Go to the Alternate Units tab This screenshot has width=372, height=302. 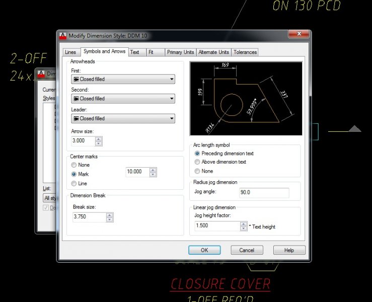214,52
